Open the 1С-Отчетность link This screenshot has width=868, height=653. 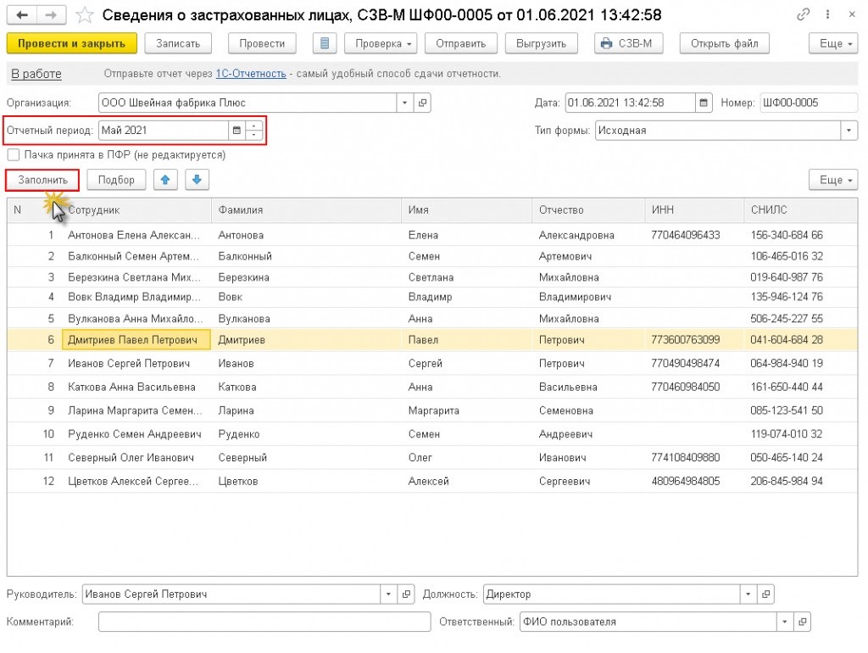click(251, 74)
